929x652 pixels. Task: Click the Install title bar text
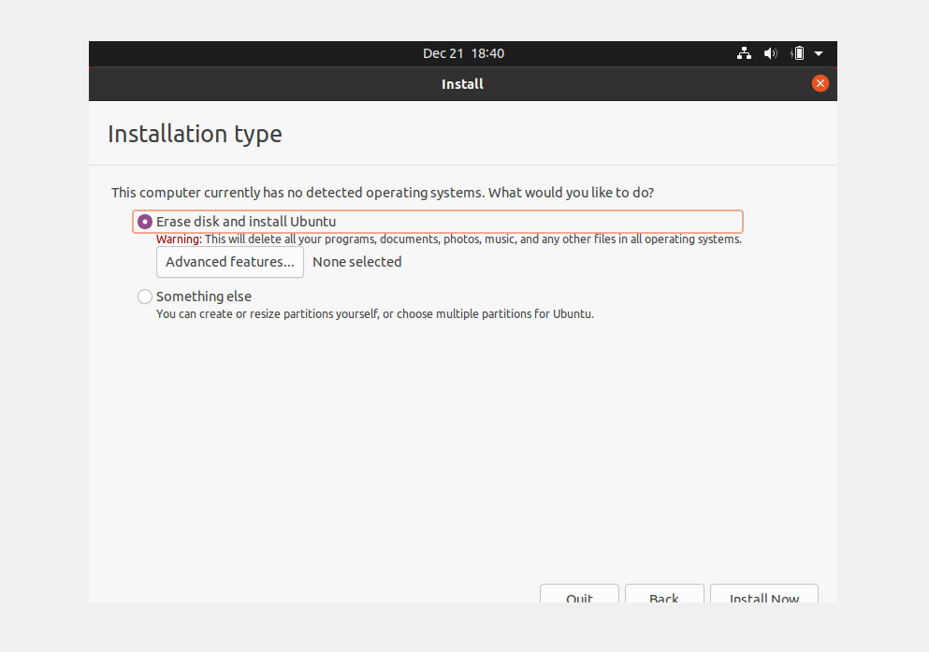(x=463, y=84)
